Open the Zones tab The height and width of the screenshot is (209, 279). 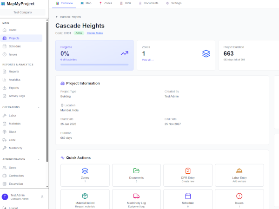coord(106,3)
